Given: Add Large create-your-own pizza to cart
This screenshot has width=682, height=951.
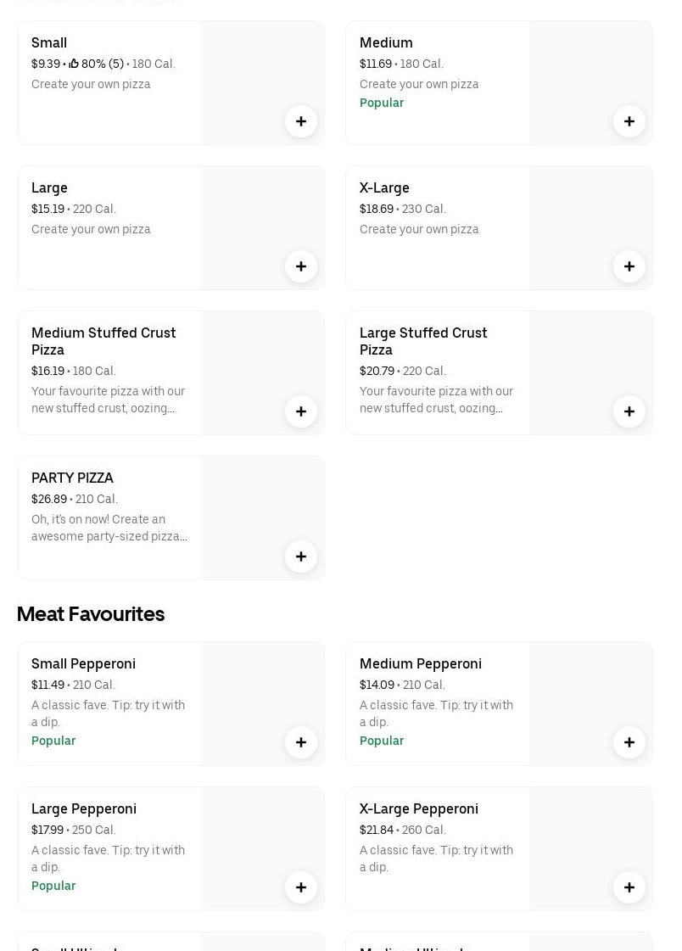Looking at the screenshot, I should click(301, 266).
